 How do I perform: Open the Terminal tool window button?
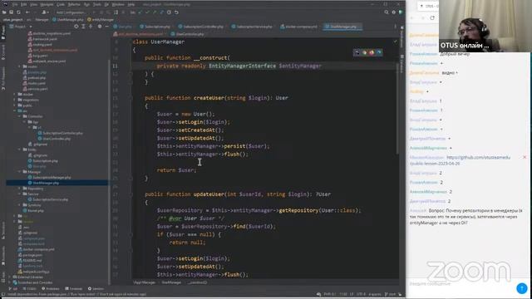[x=74, y=289]
